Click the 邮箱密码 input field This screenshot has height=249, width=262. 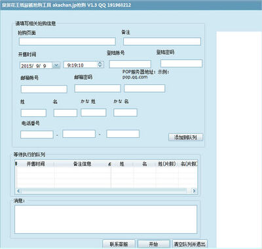click(x=98, y=88)
